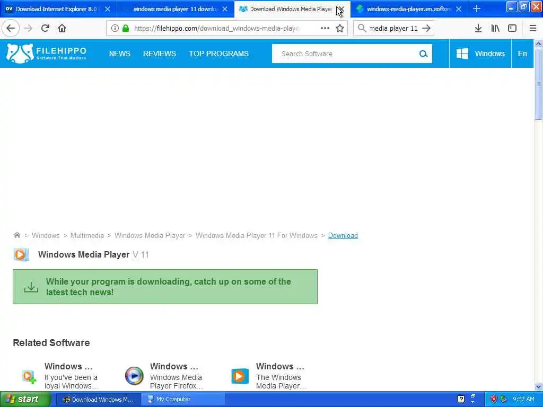Screen dimensions: 543x407
Task: Click the vertical scrollbar thumb
Action: (538, 84)
